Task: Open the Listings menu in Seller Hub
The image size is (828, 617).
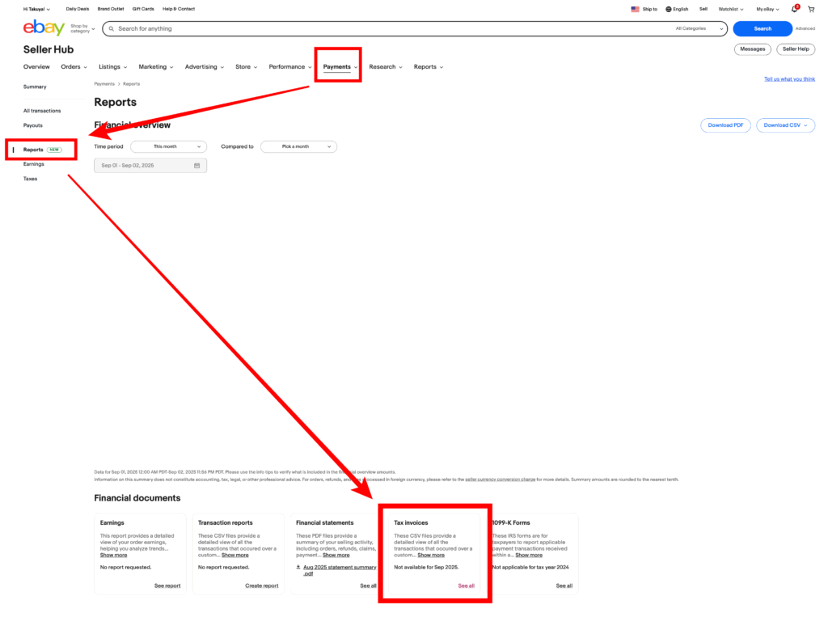Action: [114, 67]
